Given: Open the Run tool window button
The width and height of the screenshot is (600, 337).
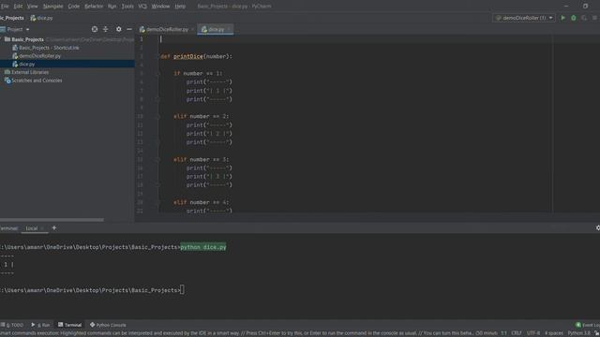Looking at the screenshot, I should click(x=40, y=325).
